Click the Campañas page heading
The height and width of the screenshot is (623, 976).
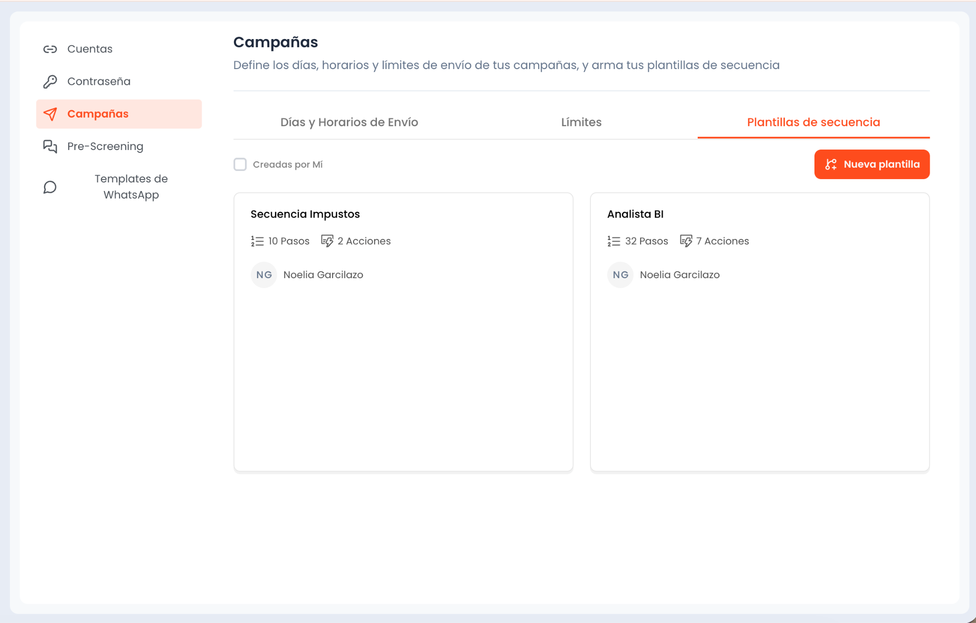point(275,42)
